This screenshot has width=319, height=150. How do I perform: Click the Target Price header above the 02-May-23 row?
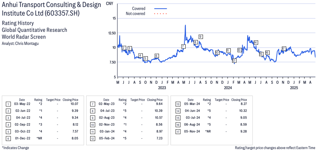pyautogui.click(x=138, y=100)
